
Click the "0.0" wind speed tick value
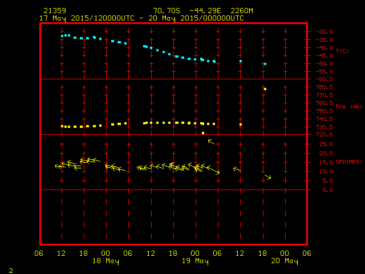327,190
